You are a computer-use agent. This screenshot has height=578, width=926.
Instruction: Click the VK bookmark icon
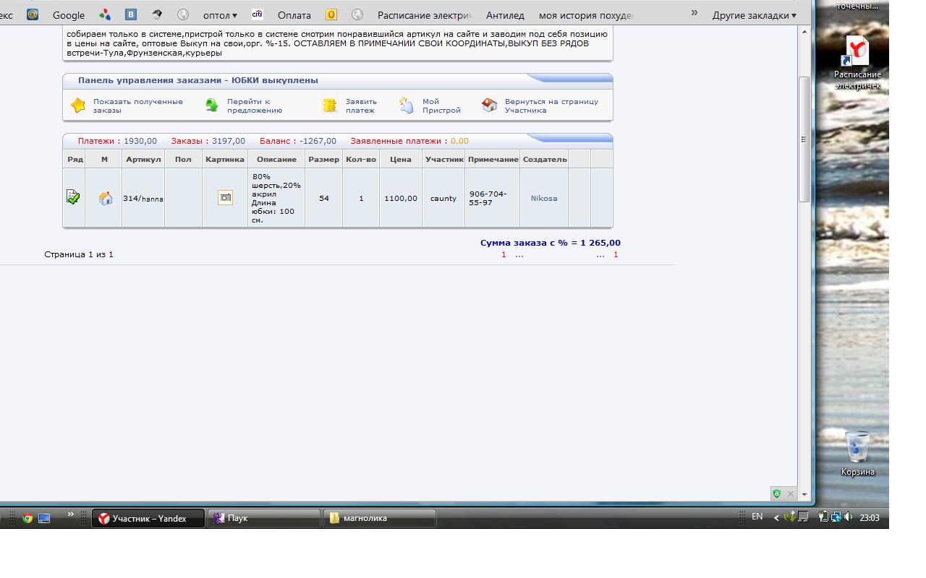pos(131,14)
